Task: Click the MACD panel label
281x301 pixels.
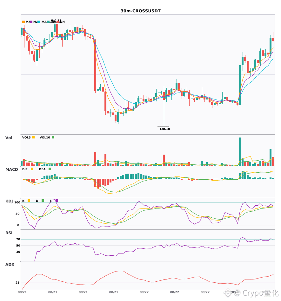Action: (x=12, y=170)
